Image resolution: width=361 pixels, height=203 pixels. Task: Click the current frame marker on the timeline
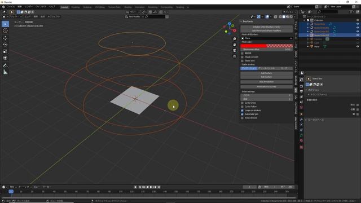pos(11,192)
